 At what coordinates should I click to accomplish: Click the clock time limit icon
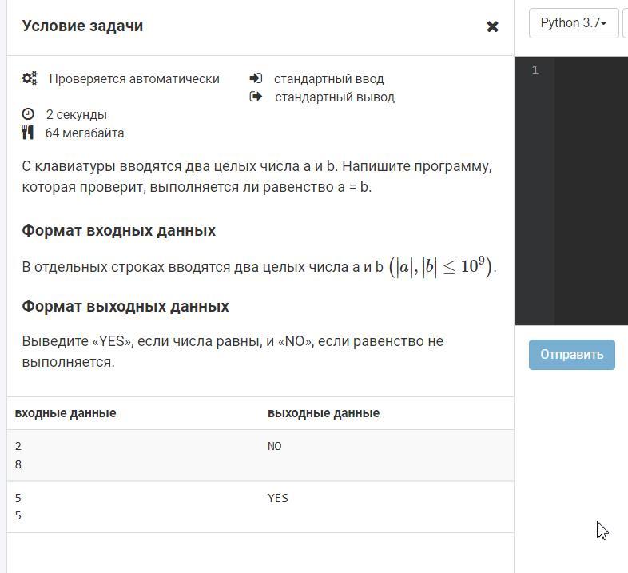[x=29, y=114]
